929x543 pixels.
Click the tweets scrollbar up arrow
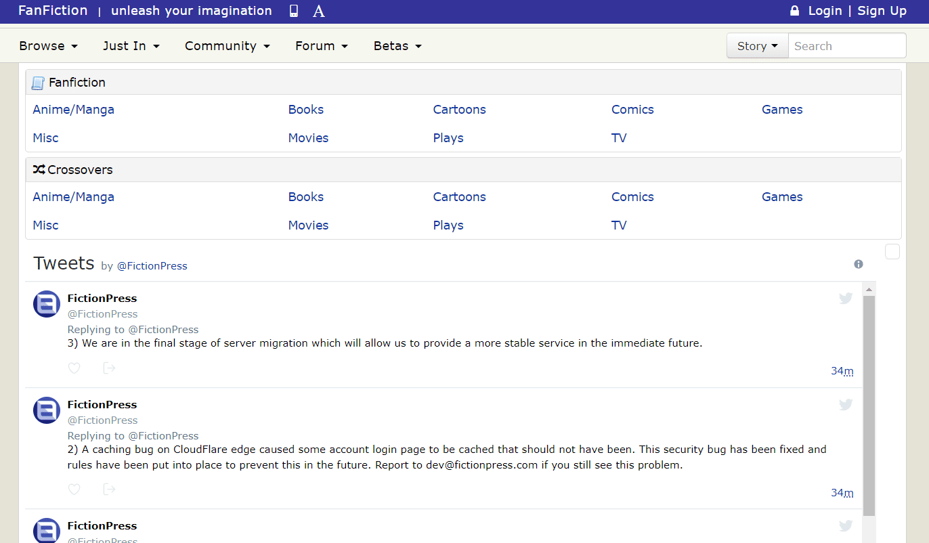[869, 288]
